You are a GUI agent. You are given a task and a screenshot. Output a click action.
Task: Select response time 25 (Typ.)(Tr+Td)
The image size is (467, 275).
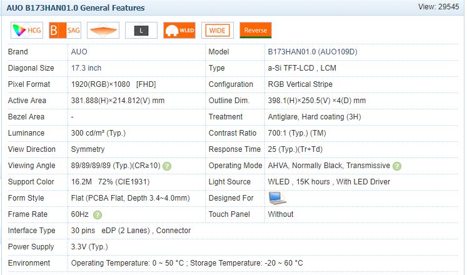[x=295, y=149]
